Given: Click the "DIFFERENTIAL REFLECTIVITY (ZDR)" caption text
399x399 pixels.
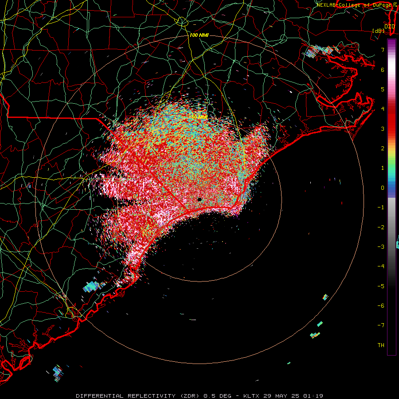Looking at the screenshot, I should (138, 396).
